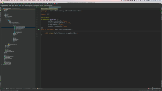Open the VCS menu
162x91 pixels.
click(x=47, y=1)
